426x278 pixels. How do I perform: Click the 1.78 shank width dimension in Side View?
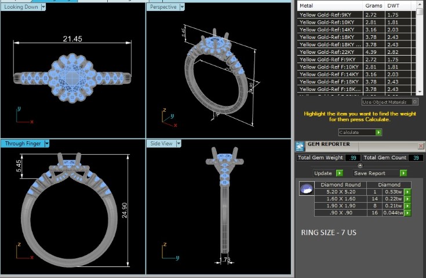[225, 260]
